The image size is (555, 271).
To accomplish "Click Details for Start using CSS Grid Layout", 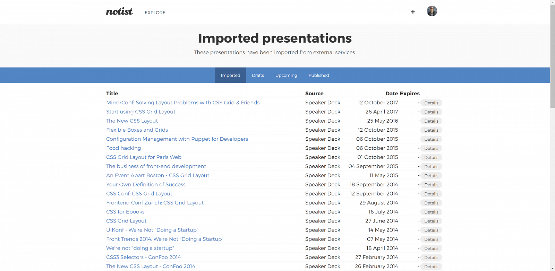I will (431, 112).
